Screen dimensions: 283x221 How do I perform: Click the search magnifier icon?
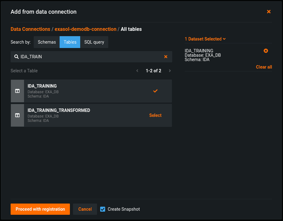tap(16, 57)
